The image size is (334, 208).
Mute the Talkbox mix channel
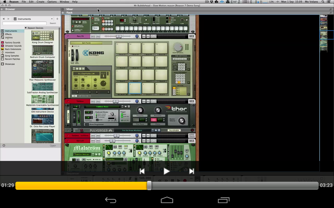click(x=93, y=101)
